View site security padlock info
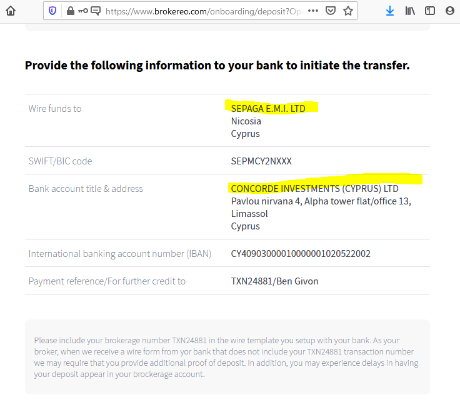The image size is (460, 407). [x=71, y=11]
